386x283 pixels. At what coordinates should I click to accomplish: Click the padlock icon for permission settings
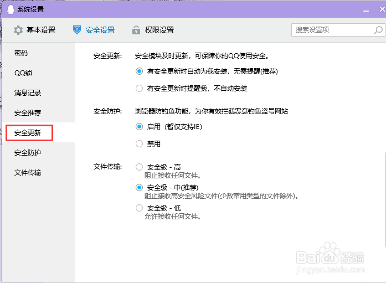click(x=136, y=30)
